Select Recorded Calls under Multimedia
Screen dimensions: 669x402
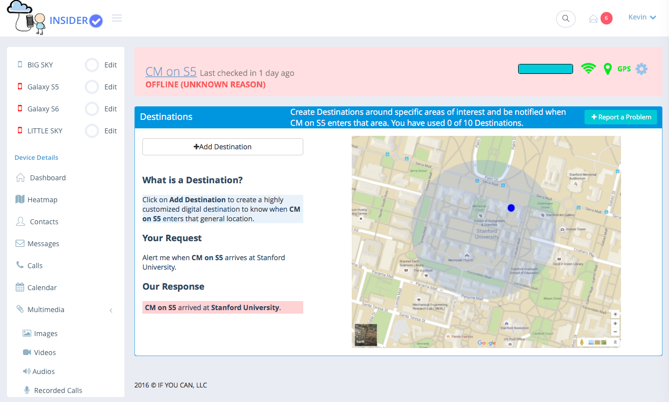pyautogui.click(x=58, y=390)
